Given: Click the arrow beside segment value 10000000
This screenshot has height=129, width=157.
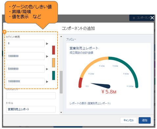Looking at the screenshot, I should [x=47, y=56].
